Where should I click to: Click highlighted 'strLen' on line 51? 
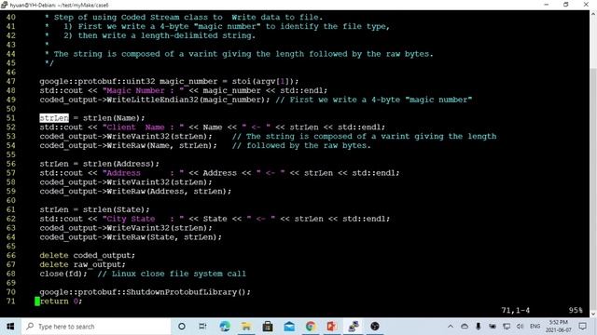(54, 118)
